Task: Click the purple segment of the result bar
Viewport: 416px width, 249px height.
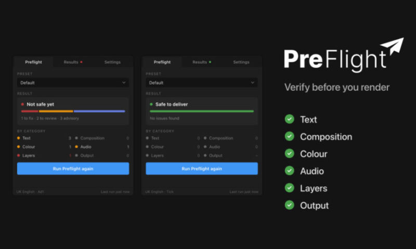Action: (99, 111)
